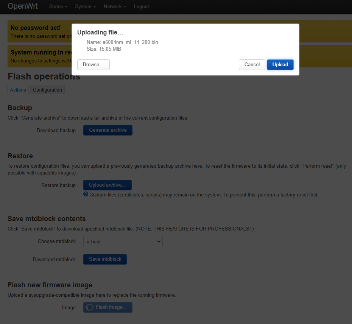Click Logout in the top navigation
The height and width of the screenshot is (324, 352).
141,7
